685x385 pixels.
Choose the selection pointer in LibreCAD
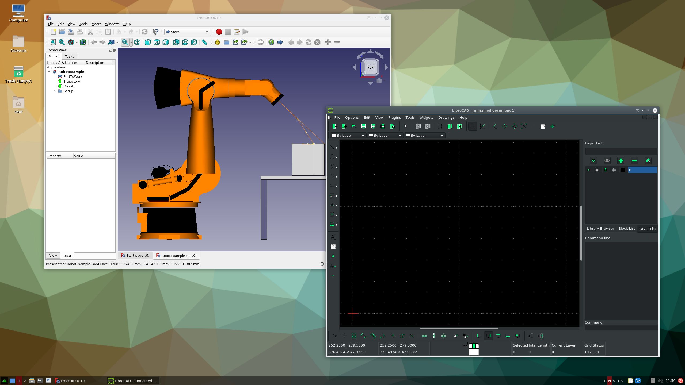405,126
